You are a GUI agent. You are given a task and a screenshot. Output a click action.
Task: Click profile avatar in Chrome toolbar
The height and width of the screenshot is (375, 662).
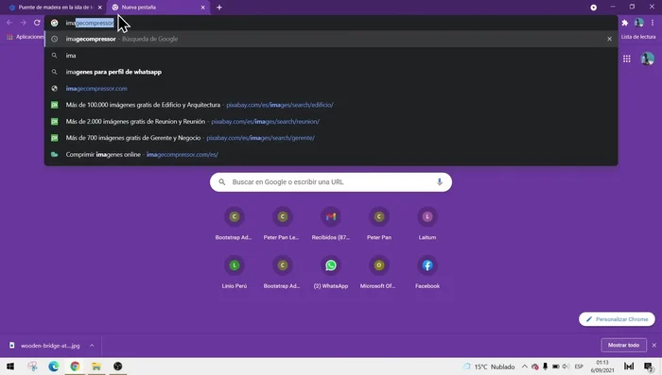click(x=638, y=23)
